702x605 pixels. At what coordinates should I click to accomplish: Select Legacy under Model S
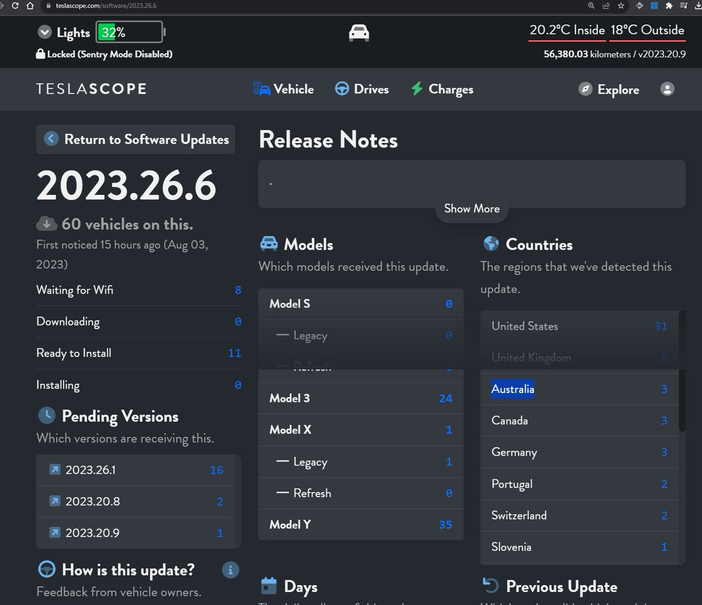361,335
